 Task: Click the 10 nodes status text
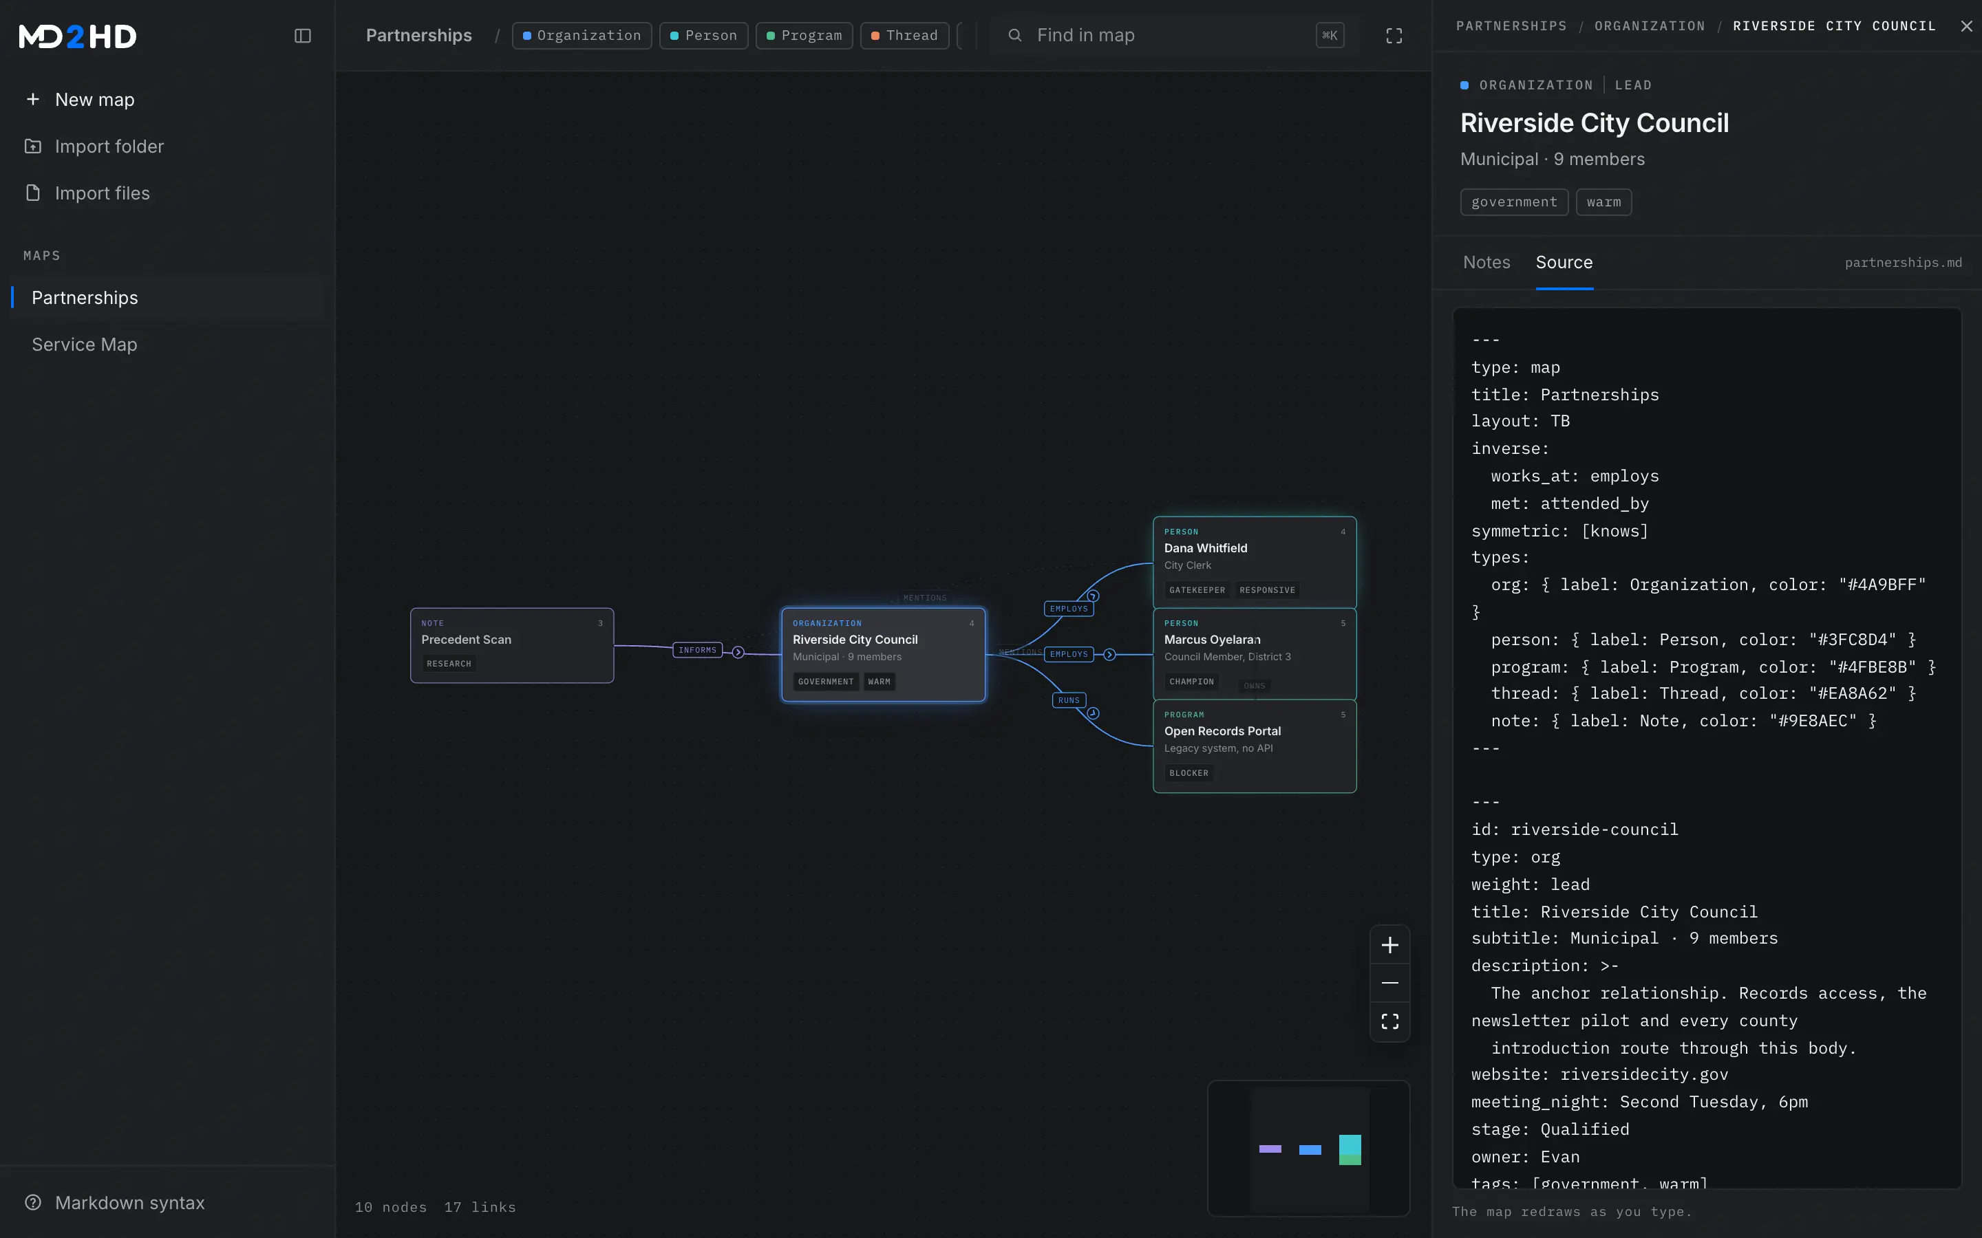coord(391,1207)
